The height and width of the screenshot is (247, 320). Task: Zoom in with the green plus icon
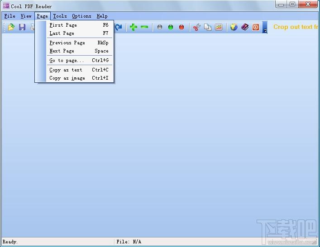(134, 27)
